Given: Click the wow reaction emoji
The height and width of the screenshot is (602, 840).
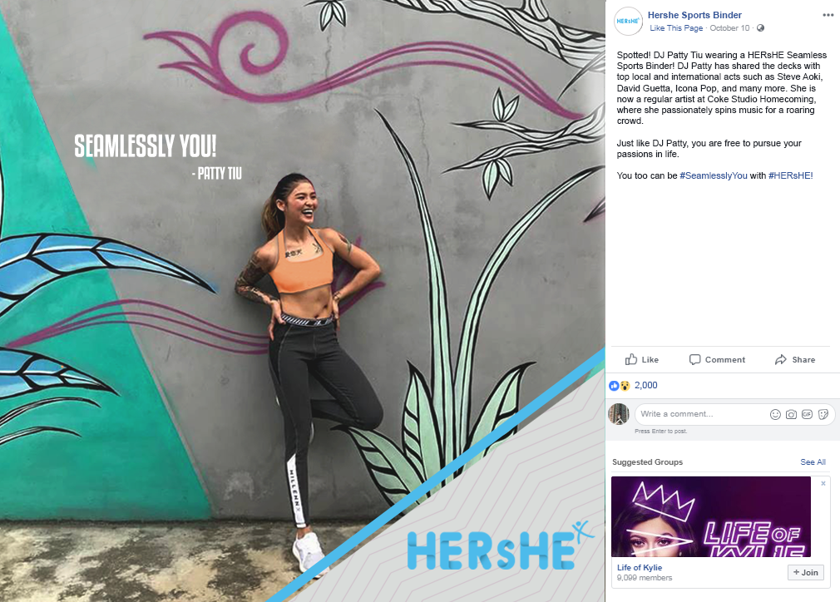Looking at the screenshot, I should [x=625, y=386].
